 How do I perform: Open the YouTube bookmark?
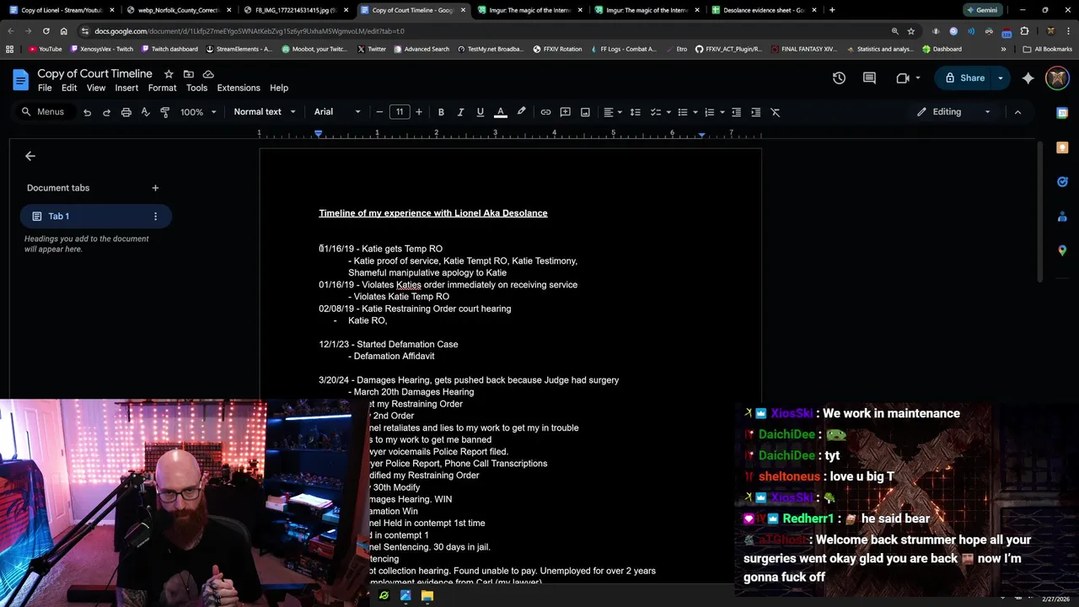[46, 49]
